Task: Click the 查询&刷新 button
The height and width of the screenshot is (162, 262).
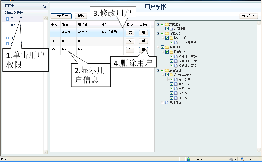Action: click(61, 16)
